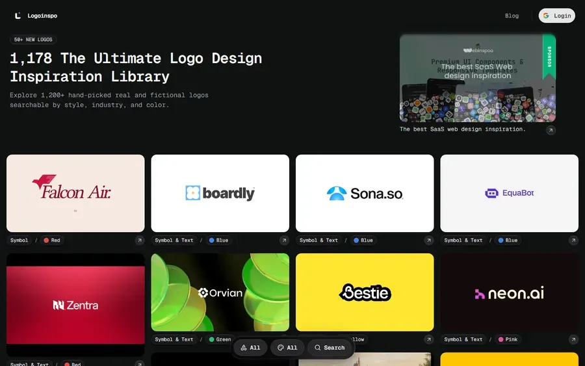Viewport: 585px width, 366px height.
Task: Click external arrow icon under neon.ai
Action: click(573, 339)
